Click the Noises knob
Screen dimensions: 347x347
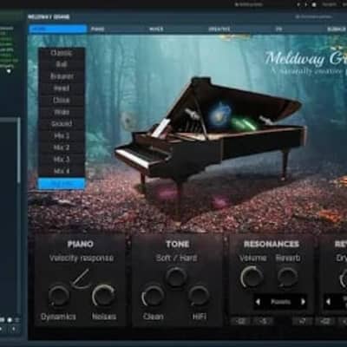coord(103,296)
